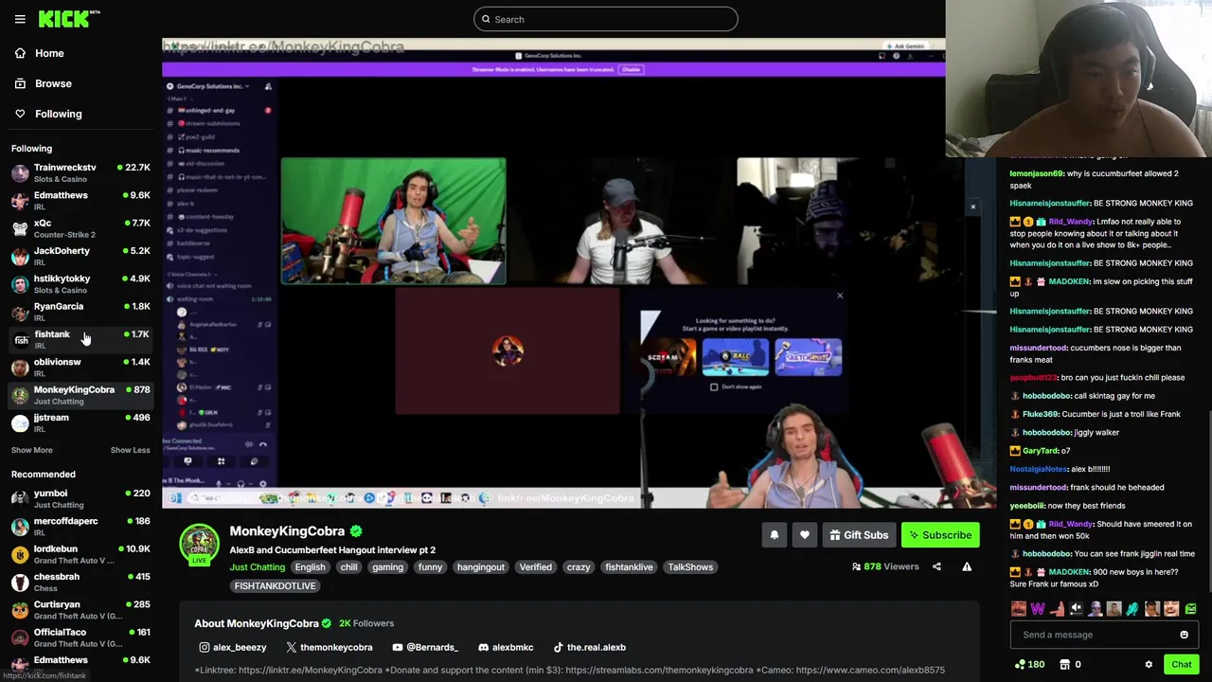The width and height of the screenshot is (1212, 682).
Task: Collapse following list with Show Less
Action: coord(130,450)
